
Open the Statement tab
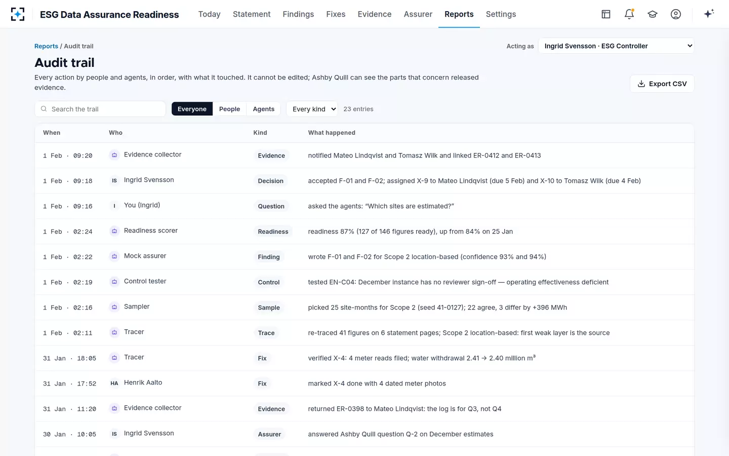click(x=252, y=14)
